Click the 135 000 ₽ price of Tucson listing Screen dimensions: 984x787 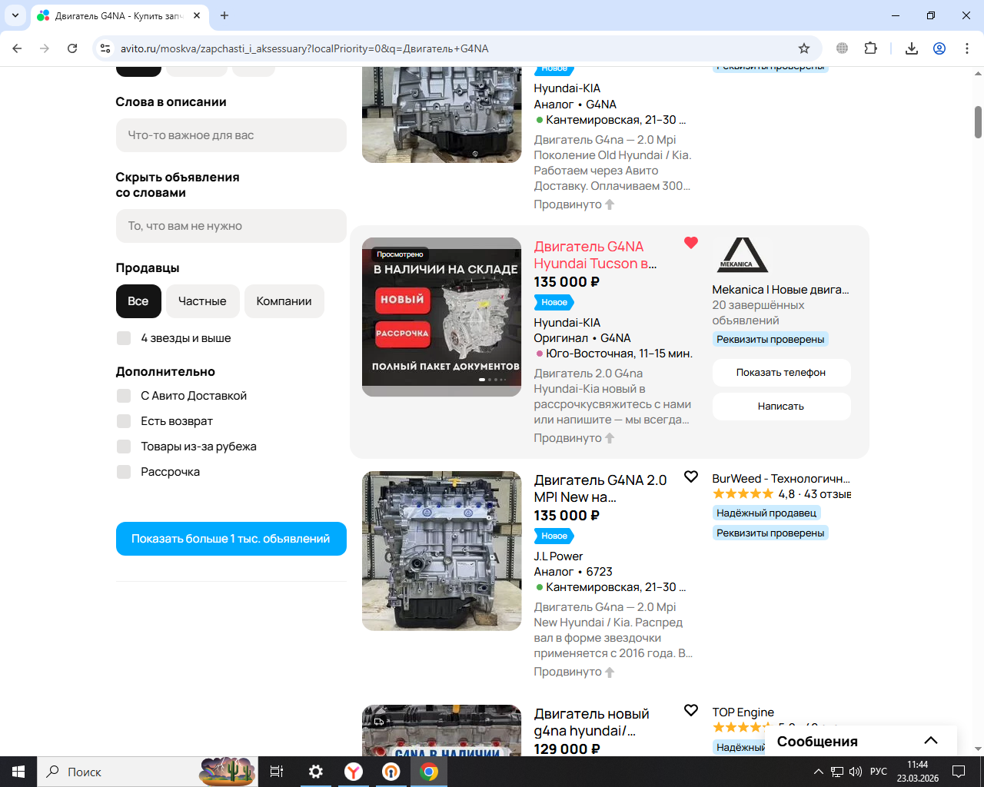[567, 282]
